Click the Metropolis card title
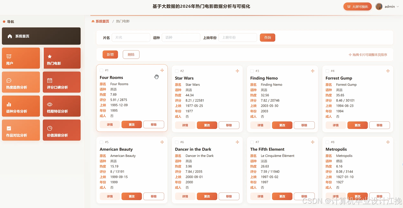This screenshot has width=403, height=208. click(336, 149)
